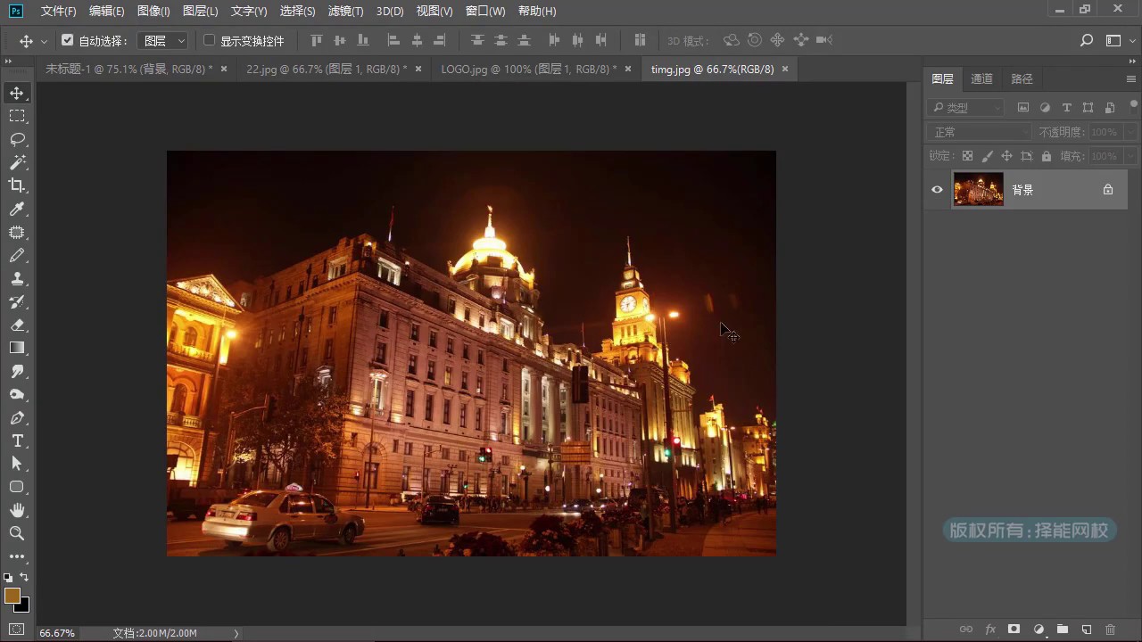Screen dimensions: 1142x642
Task: Open the 滤镜(T) menu
Action: tap(345, 12)
